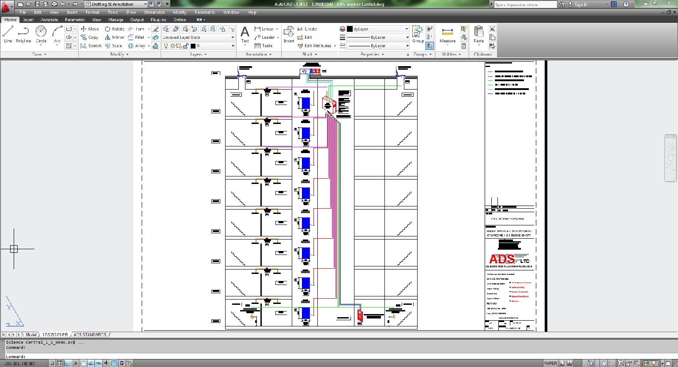
Task: Select the Circle tool
Action: tap(41, 34)
